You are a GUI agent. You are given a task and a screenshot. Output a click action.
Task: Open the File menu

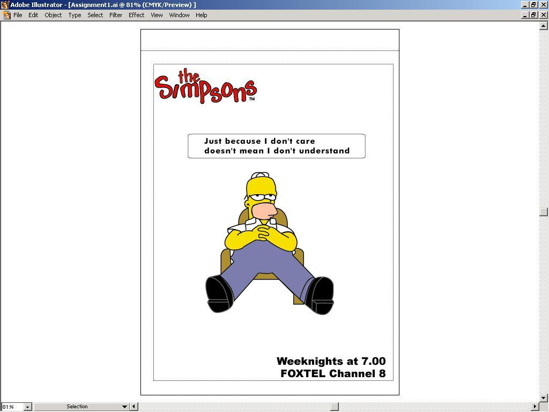tap(18, 15)
